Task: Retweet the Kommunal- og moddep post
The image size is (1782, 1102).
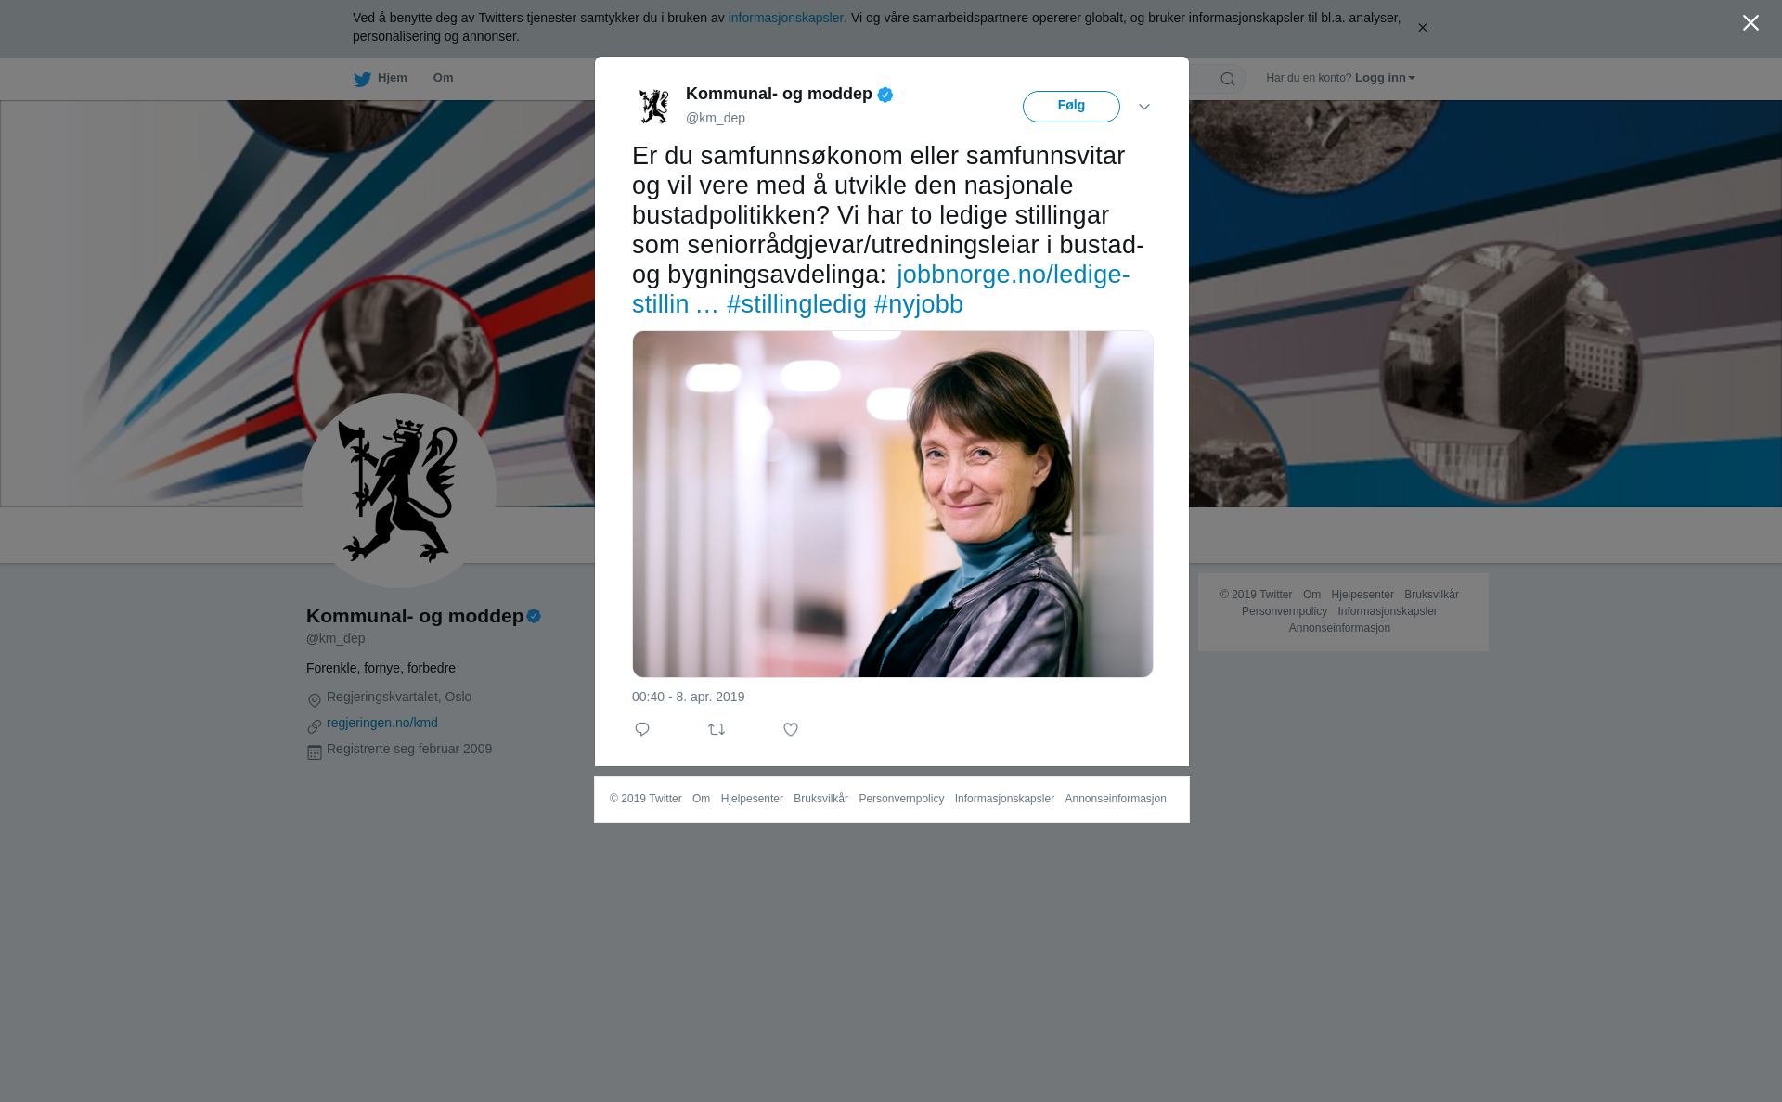Action: pyautogui.click(x=717, y=729)
